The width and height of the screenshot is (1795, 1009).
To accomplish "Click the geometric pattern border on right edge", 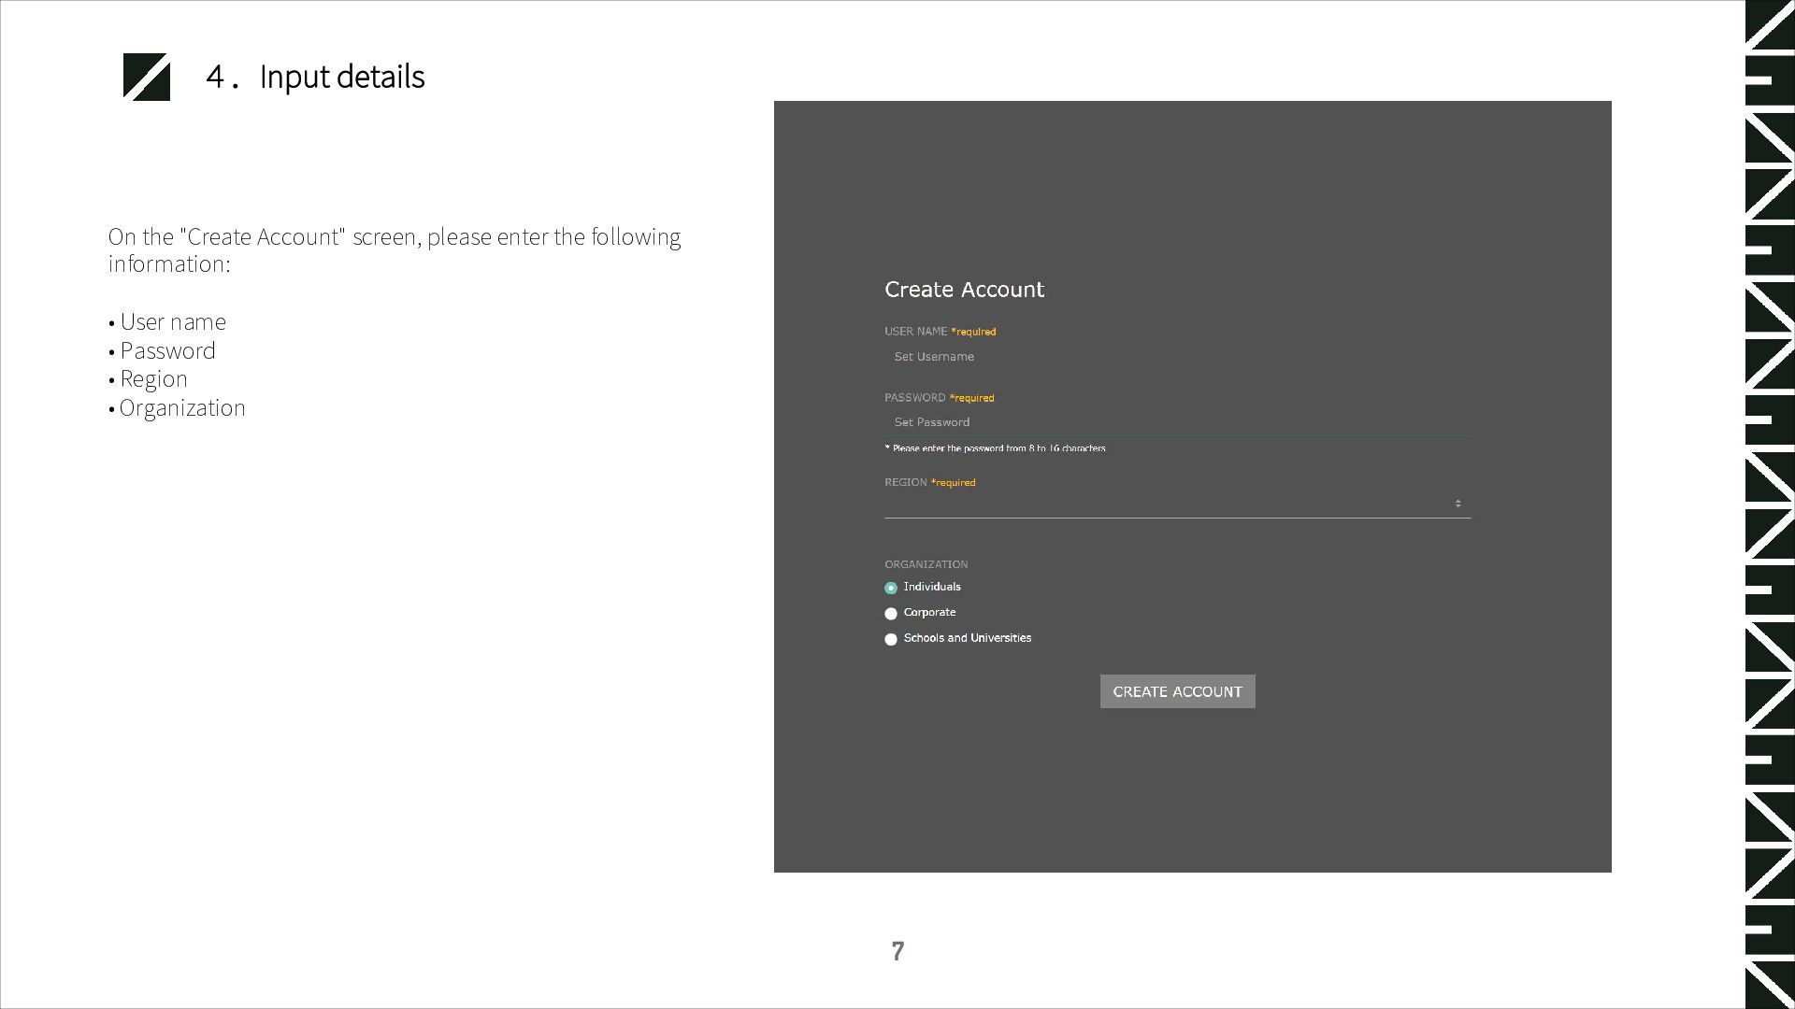I will [x=1769, y=504].
